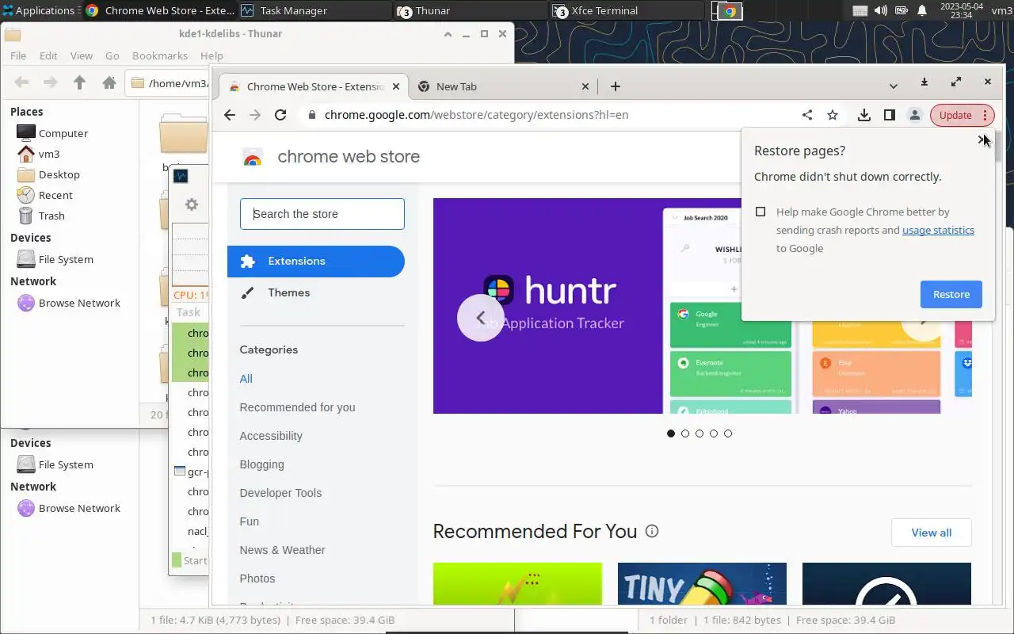The width and height of the screenshot is (1014, 634).
Task: Close the New Tab tab
Action: tap(585, 86)
